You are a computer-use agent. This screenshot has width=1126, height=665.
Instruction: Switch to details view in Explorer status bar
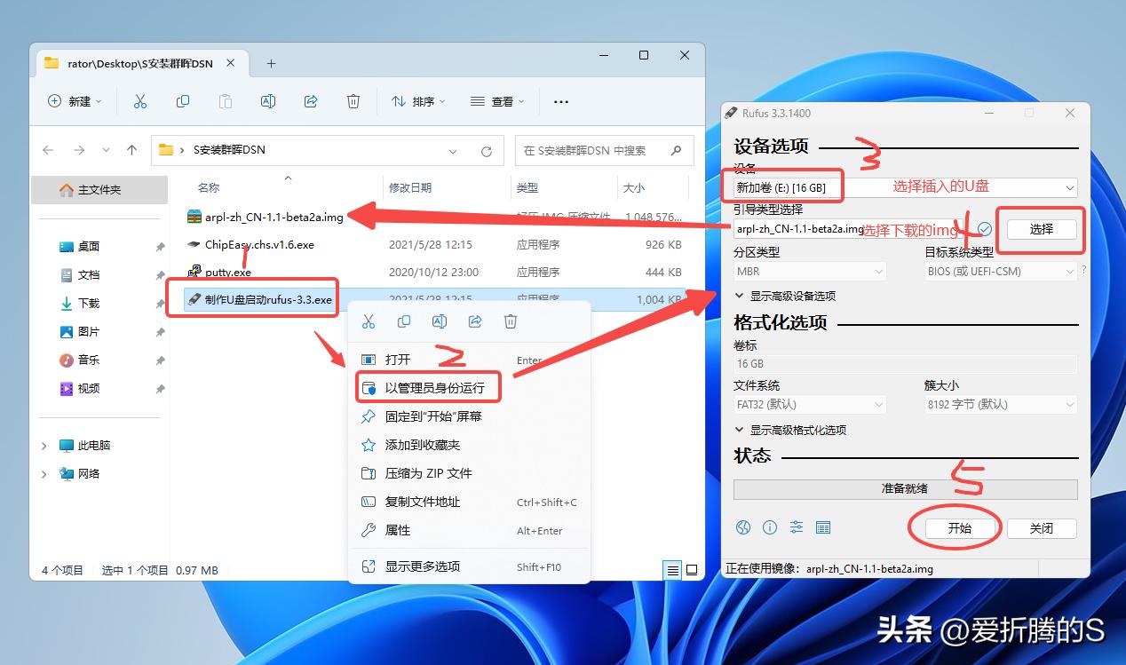click(672, 570)
